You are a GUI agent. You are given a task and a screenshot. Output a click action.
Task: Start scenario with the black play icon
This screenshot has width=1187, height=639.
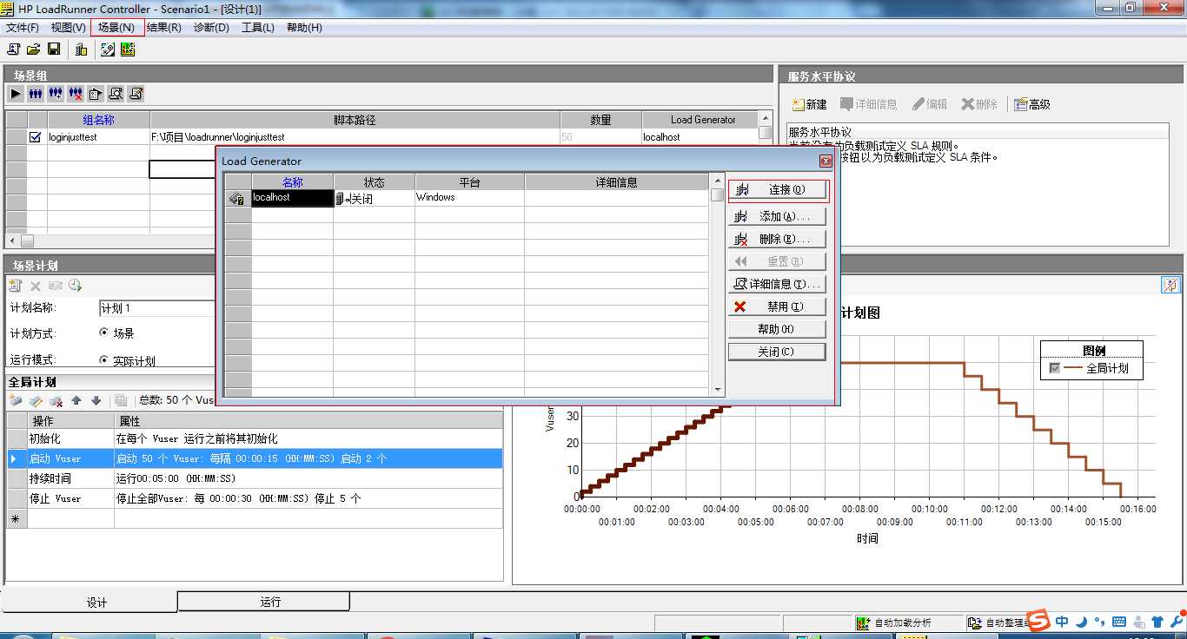click(x=16, y=93)
